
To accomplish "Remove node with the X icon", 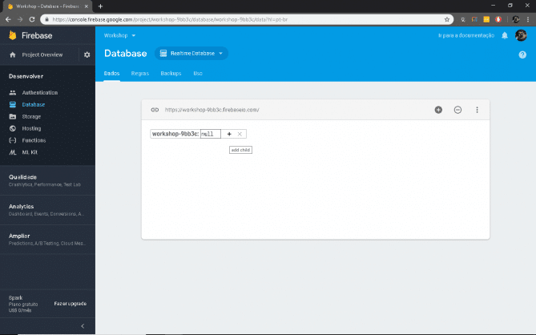I will tap(240, 134).
